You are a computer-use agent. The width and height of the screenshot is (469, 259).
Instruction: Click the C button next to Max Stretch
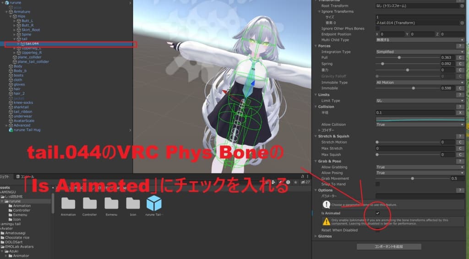[x=460, y=148]
